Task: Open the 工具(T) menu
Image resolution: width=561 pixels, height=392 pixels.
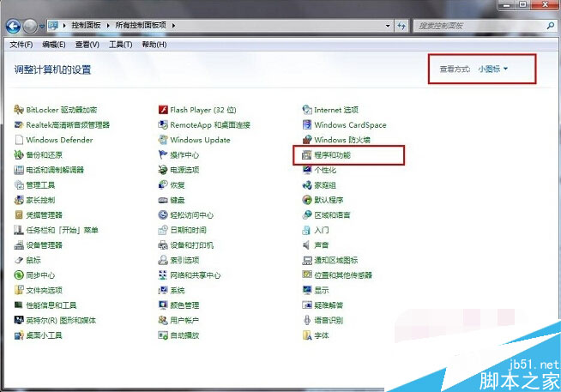Action: click(x=121, y=45)
